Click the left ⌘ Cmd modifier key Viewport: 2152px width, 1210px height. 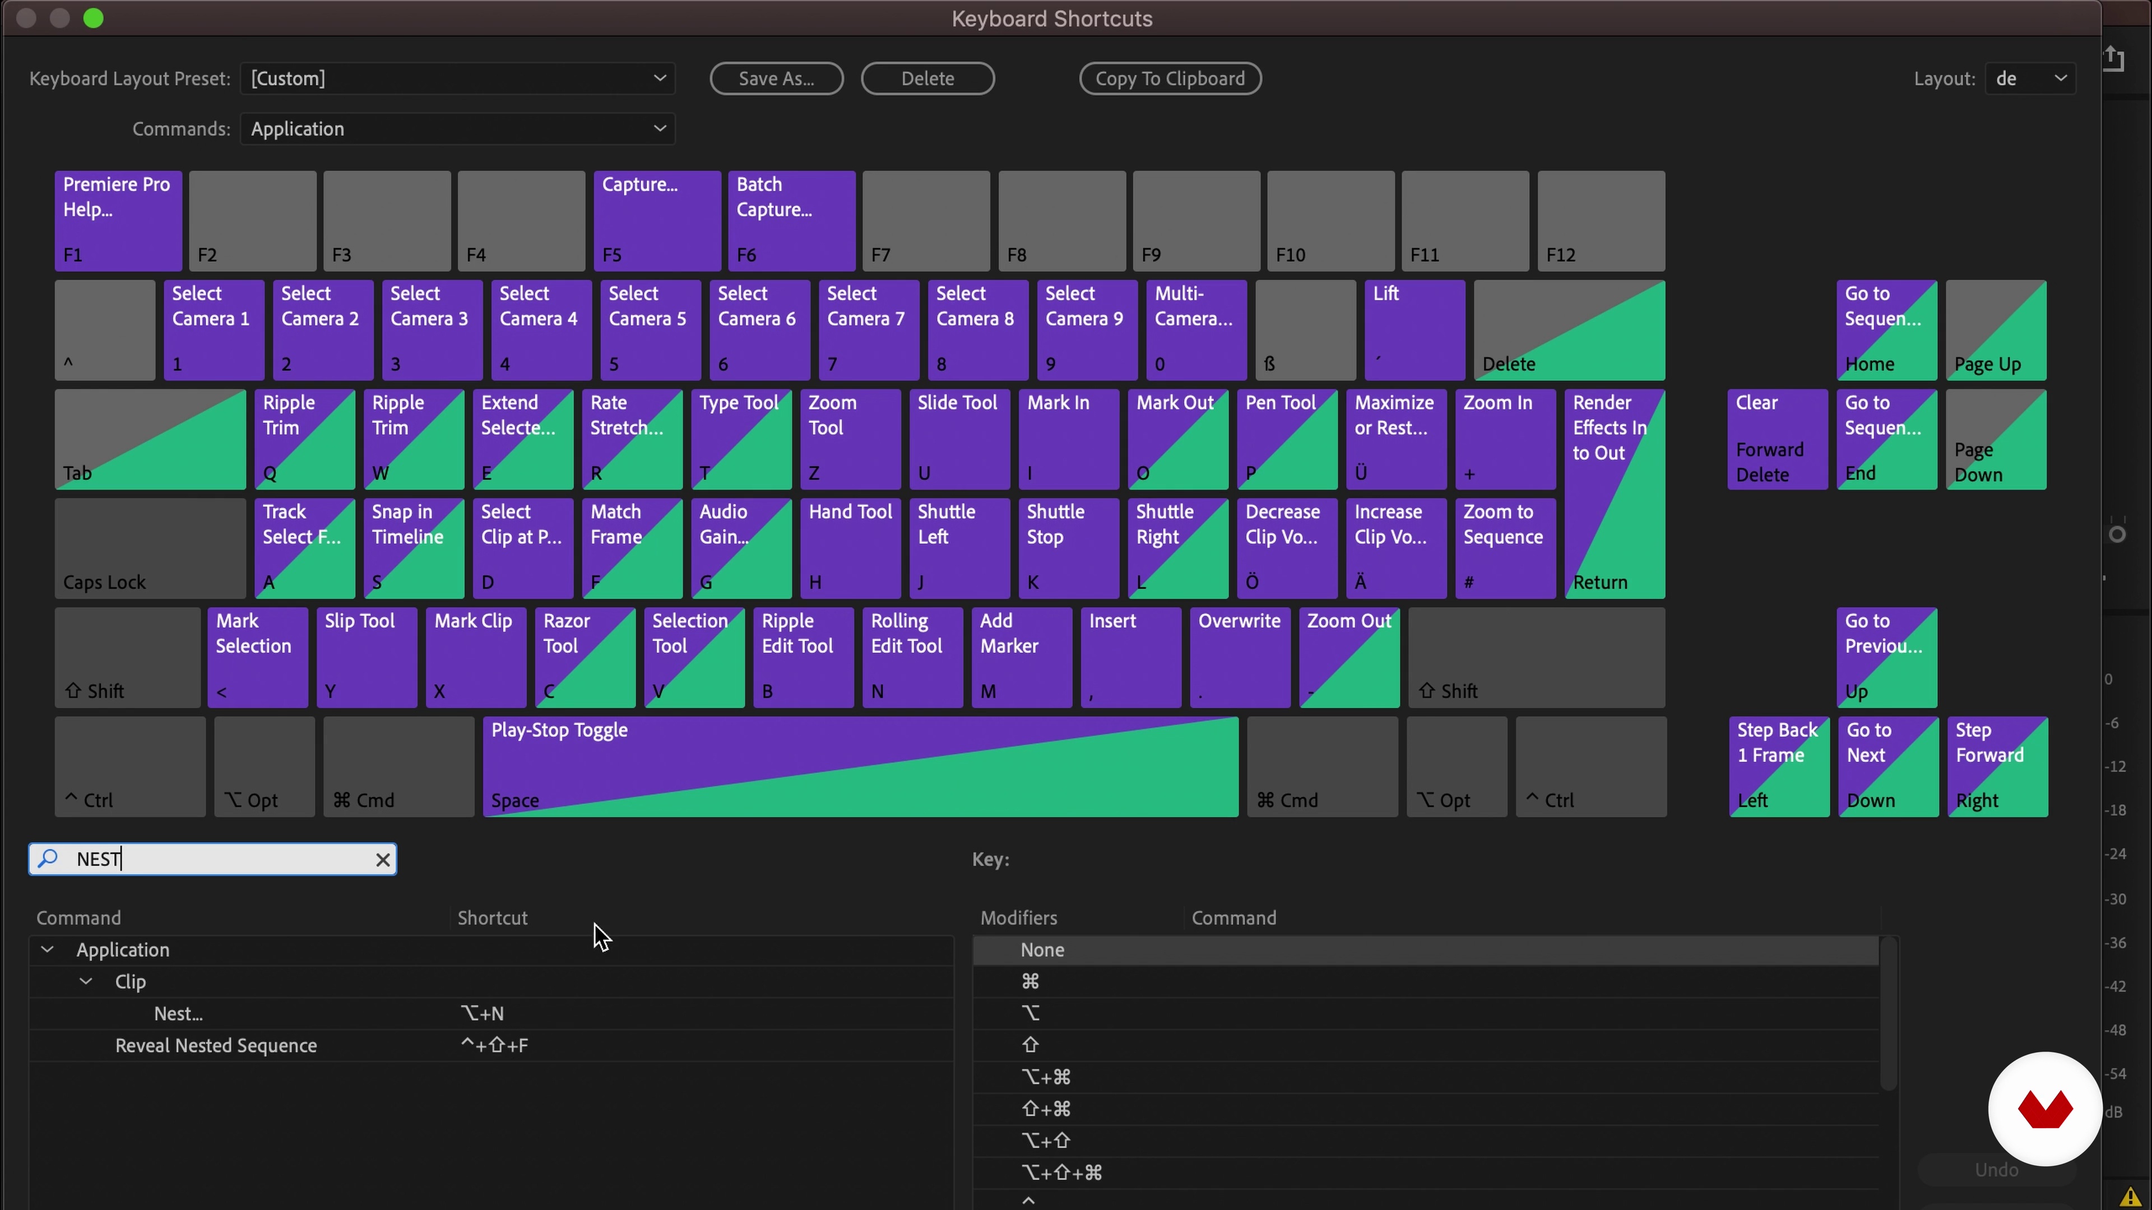click(x=398, y=766)
